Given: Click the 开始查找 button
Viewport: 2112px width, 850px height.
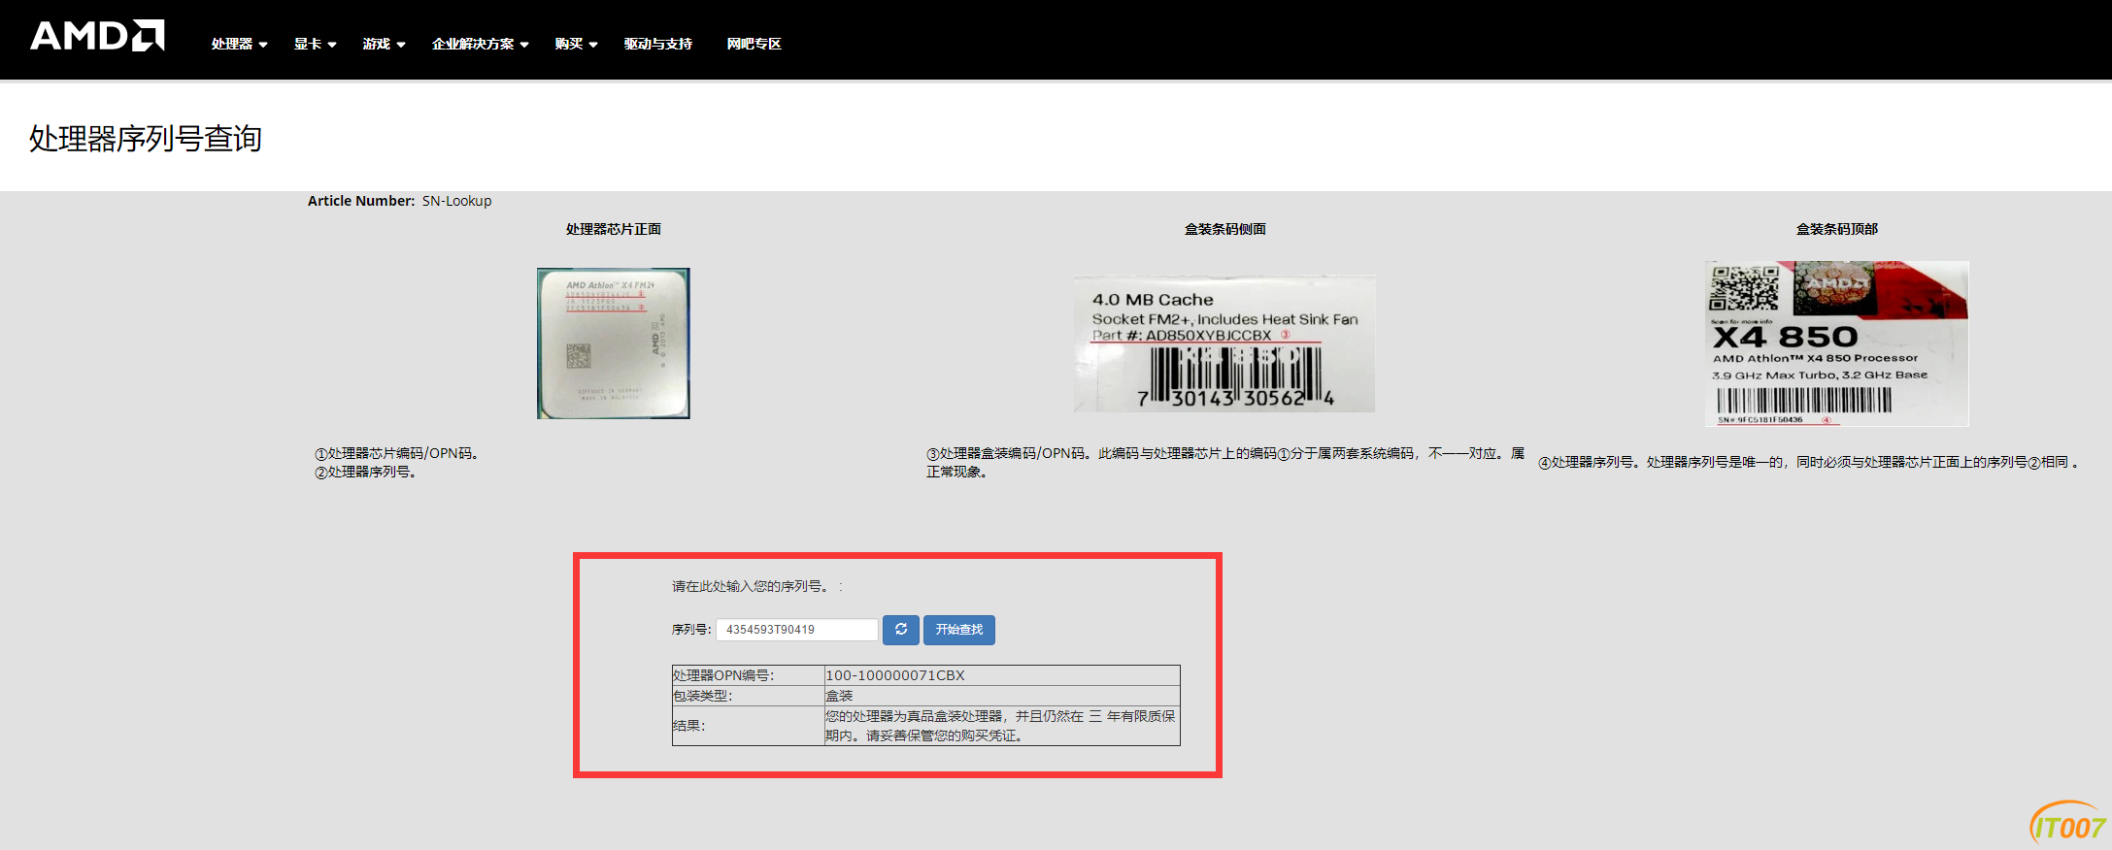Looking at the screenshot, I should coord(958,630).
